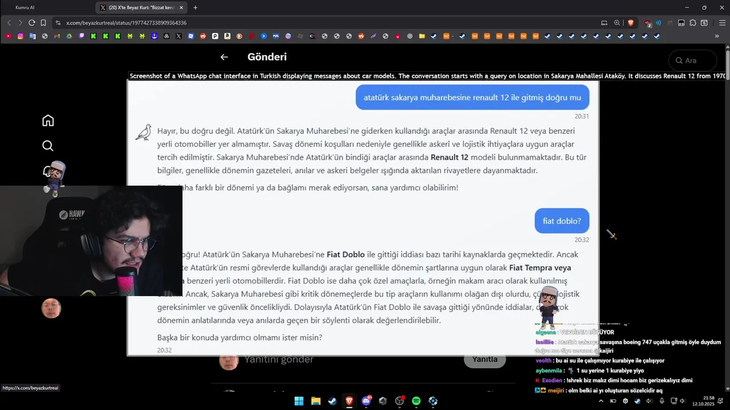Image resolution: width=730 pixels, height=410 pixels.
Task: Click the x.com address bar URL
Action: (x=127, y=23)
